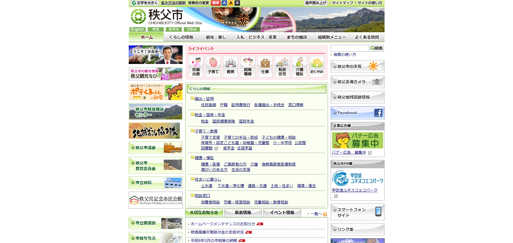Click the 相談窓口 folder icon
Image resolution: width=513 pixels, height=243 pixels.
point(193,195)
